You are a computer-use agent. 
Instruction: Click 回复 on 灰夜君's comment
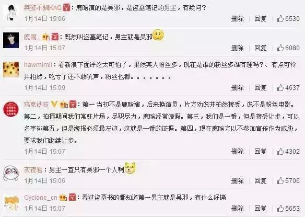(260, 180)
